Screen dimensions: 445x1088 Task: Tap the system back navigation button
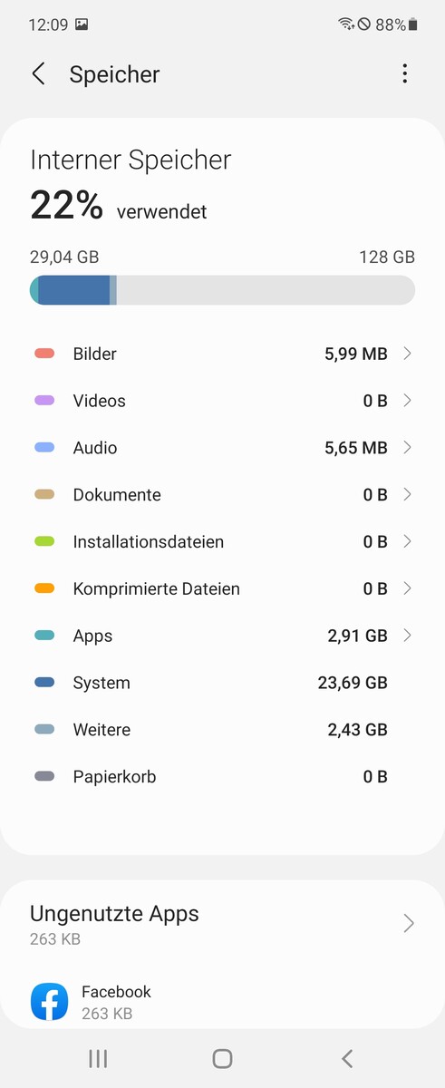point(346,1058)
